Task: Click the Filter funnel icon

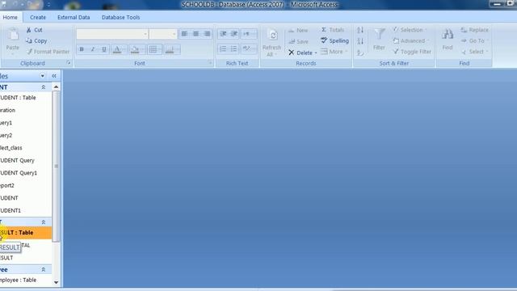Action: point(379,35)
